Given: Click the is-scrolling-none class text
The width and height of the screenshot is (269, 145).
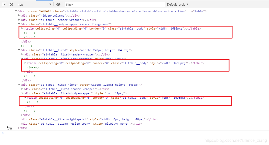Looking at the screenshot, I should coord(94,24).
